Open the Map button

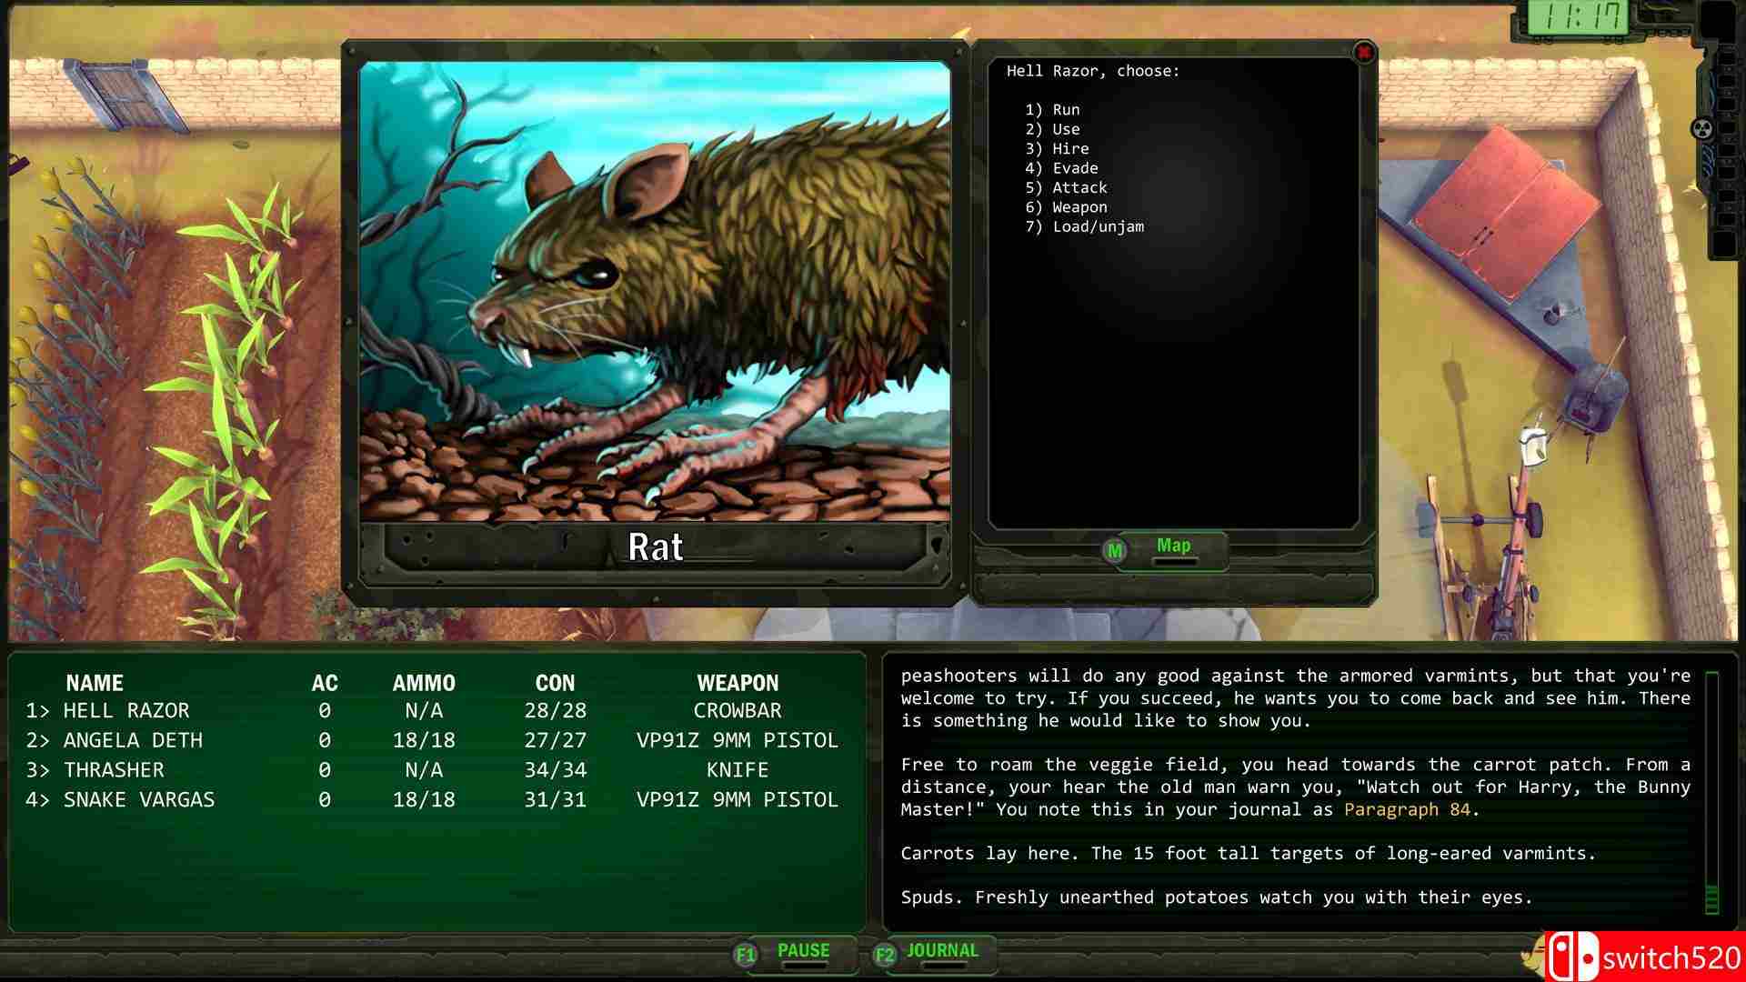point(1173,546)
